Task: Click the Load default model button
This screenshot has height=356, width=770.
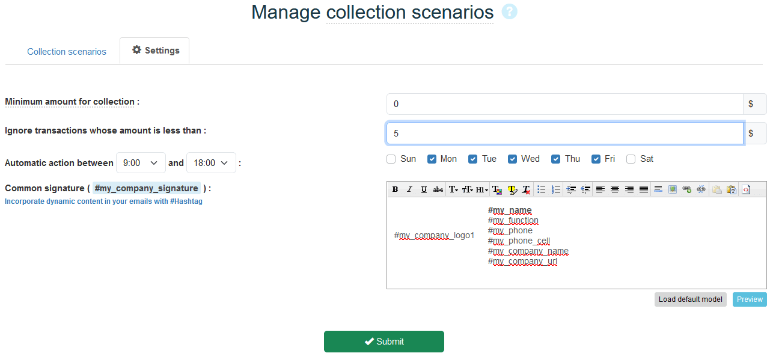Action: point(690,299)
